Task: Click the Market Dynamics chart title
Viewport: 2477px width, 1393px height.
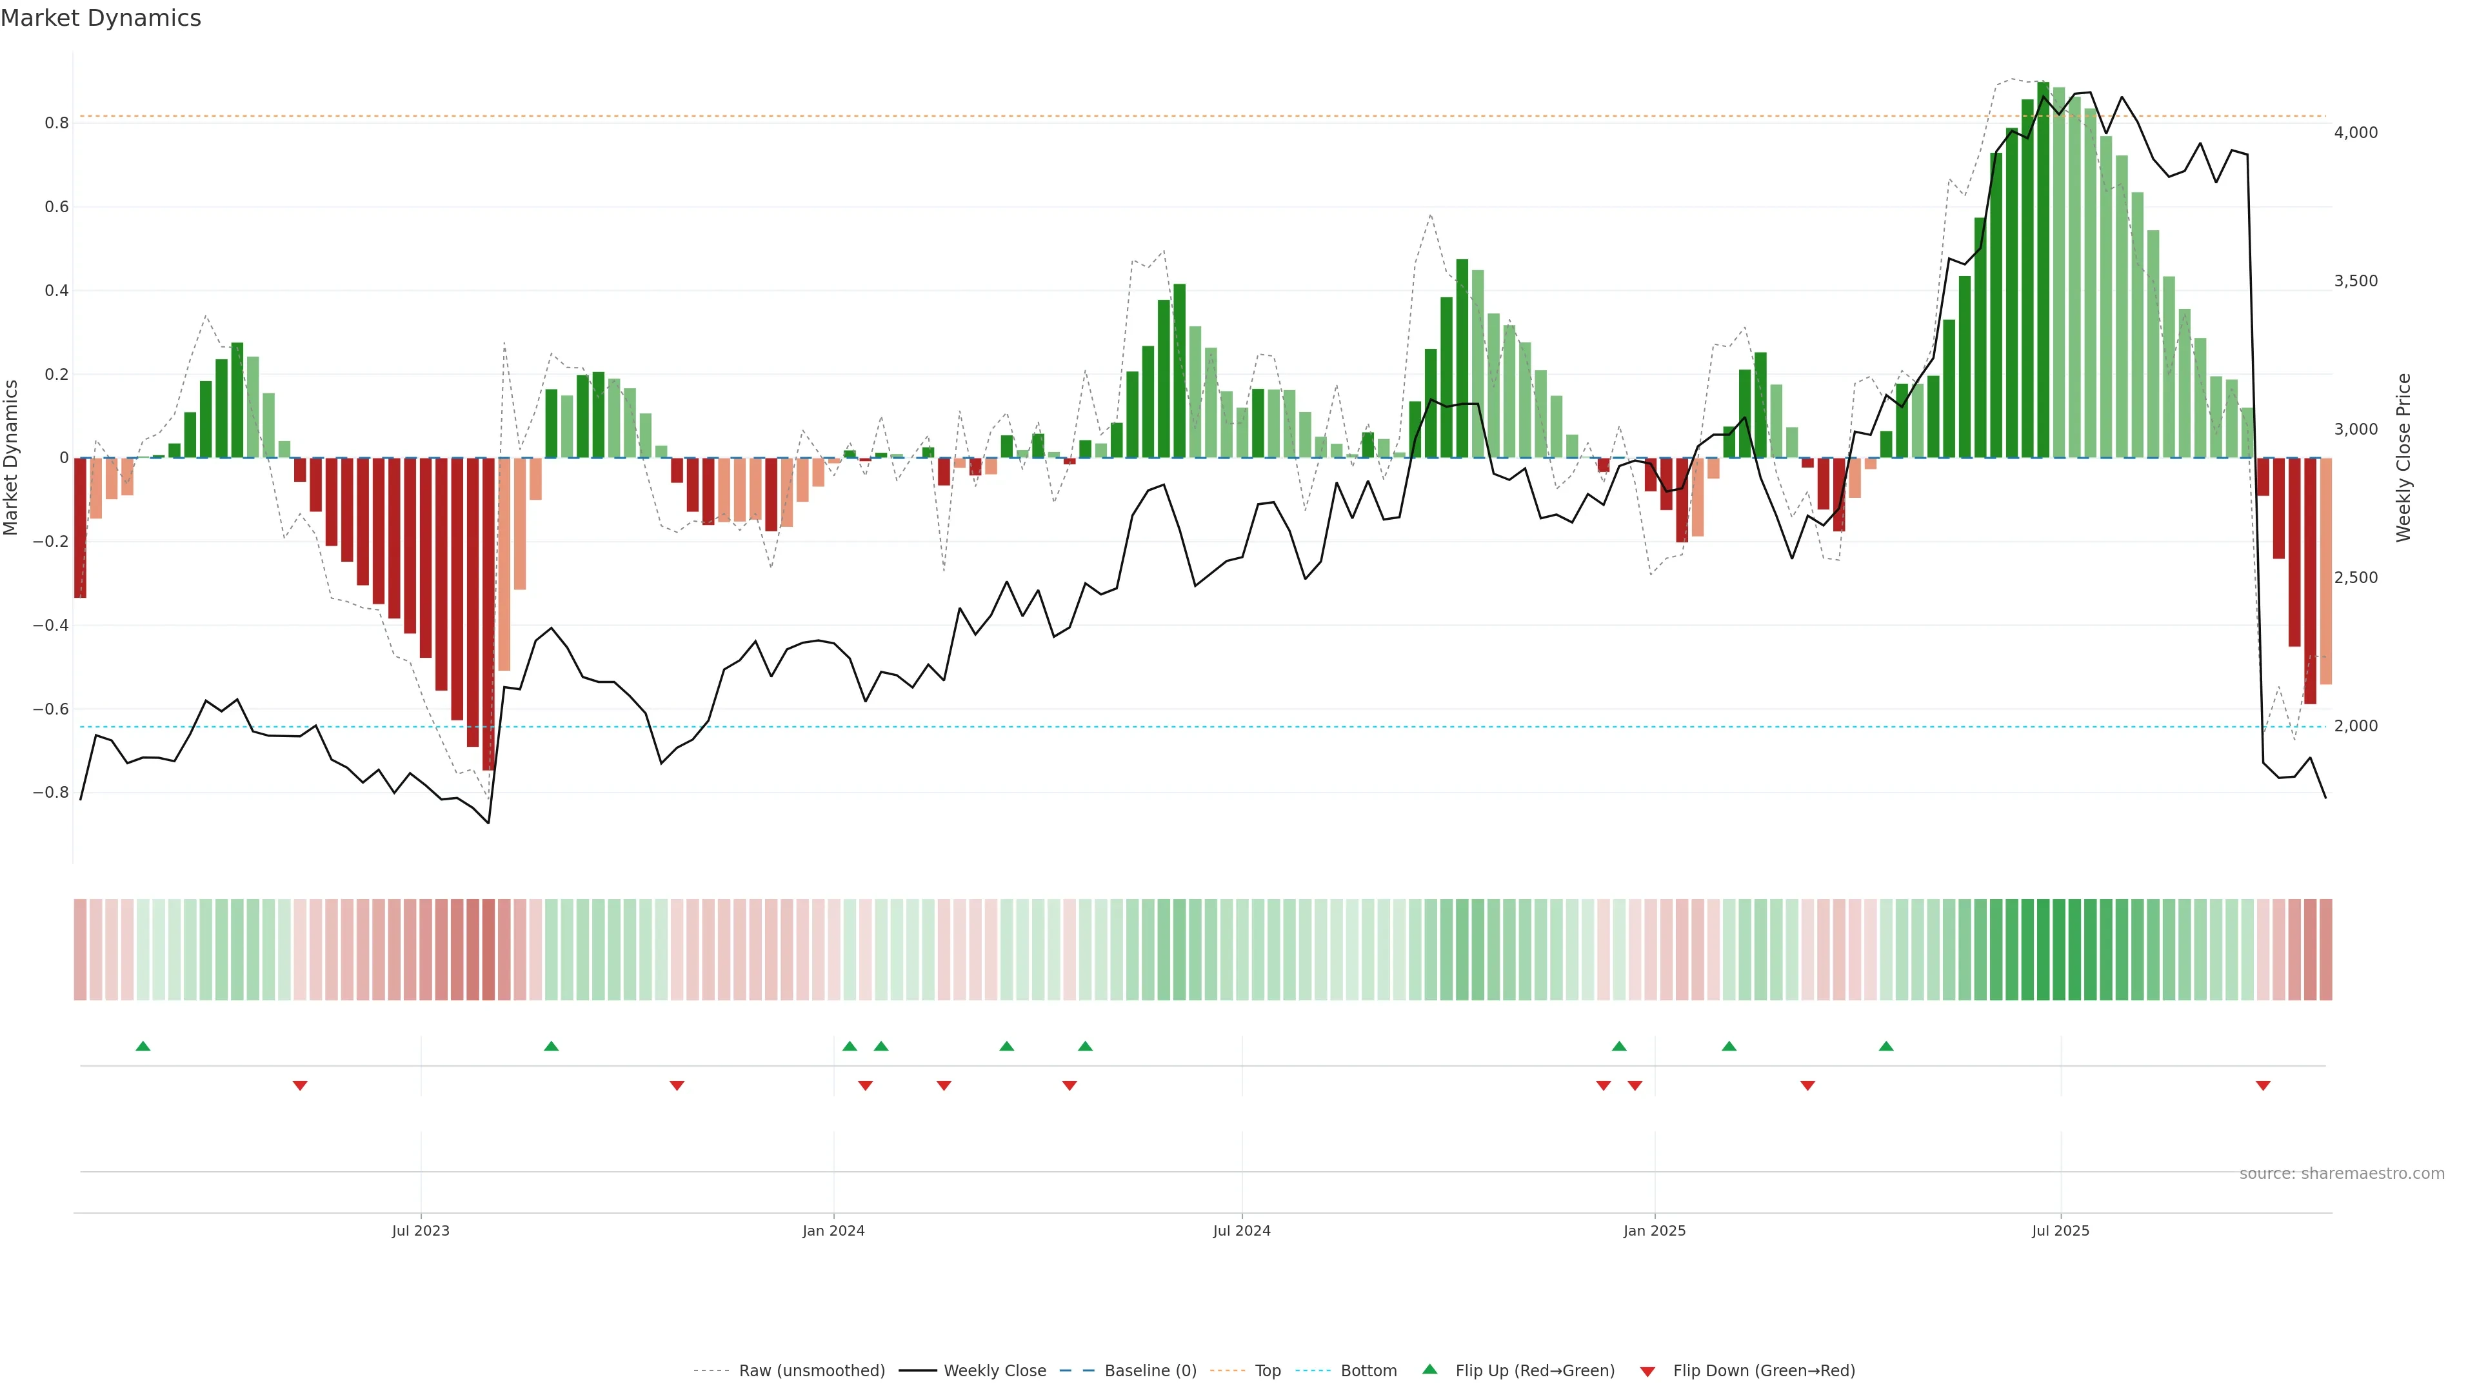Action: coord(101,18)
